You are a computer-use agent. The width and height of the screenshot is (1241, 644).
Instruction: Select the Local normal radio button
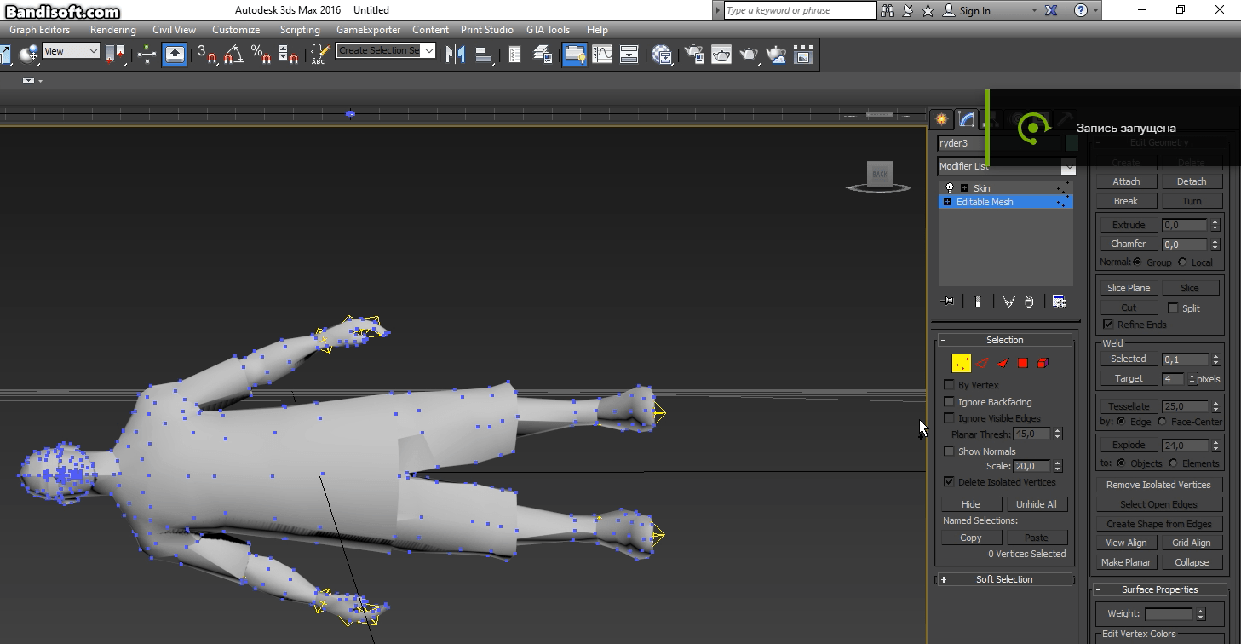(x=1183, y=262)
